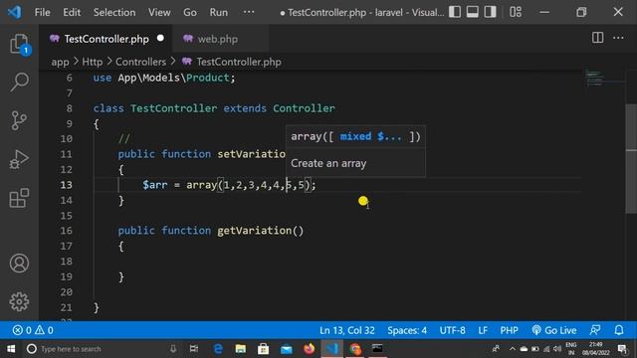Expand the app breadcrumb segment
Image resolution: width=637 pixels, height=358 pixels.
[60, 62]
